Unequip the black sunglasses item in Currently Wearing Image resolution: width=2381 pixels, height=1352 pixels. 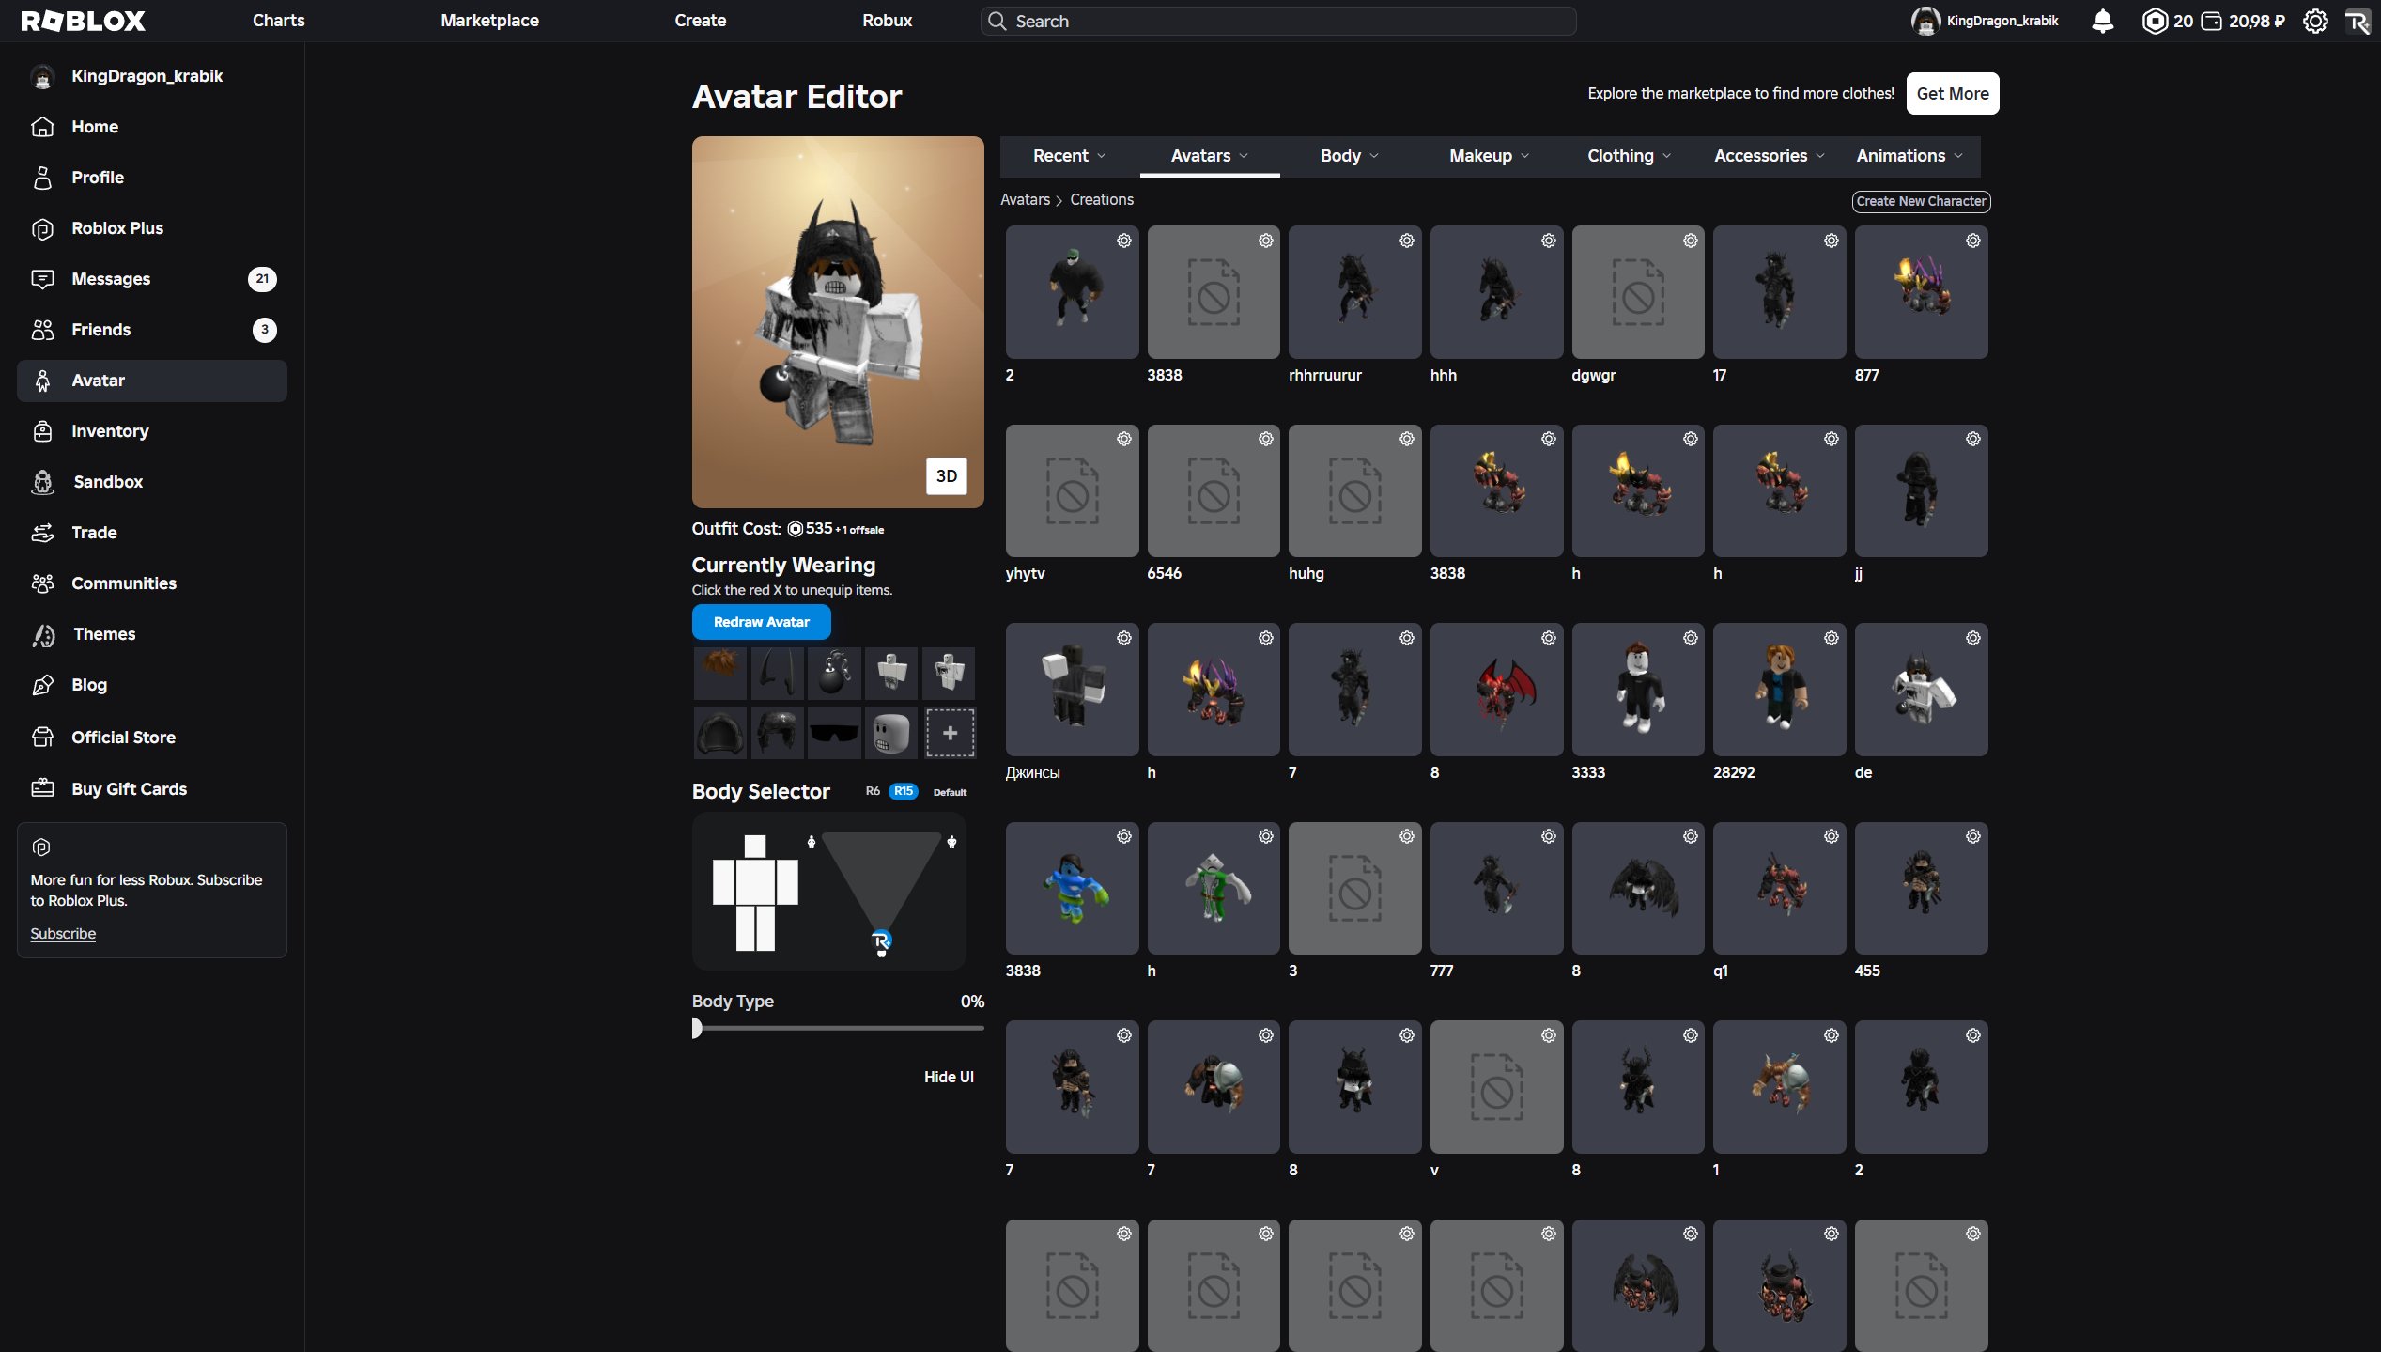point(834,732)
